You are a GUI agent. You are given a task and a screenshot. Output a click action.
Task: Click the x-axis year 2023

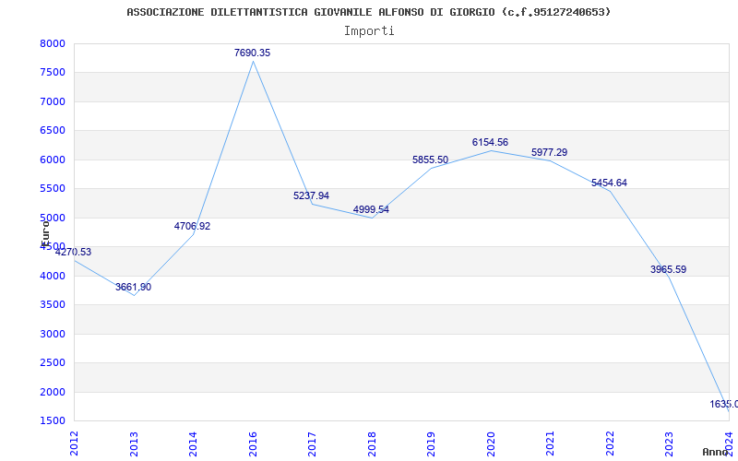coord(670,443)
